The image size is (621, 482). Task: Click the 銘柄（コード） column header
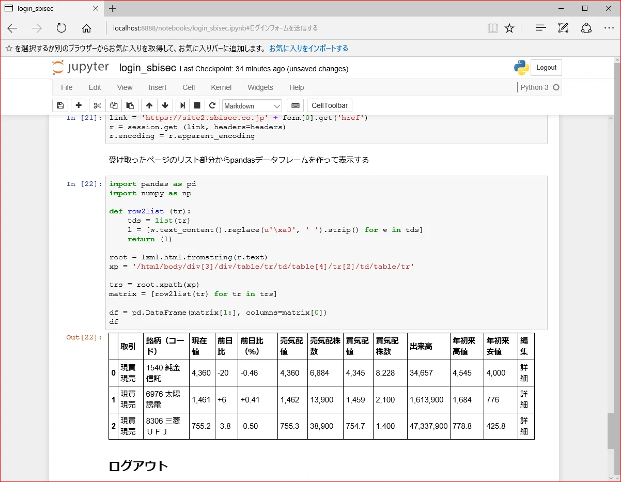(x=166, y=346)
